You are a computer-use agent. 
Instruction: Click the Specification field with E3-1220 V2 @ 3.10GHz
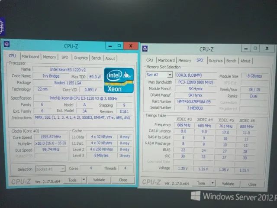pos(83,98)
